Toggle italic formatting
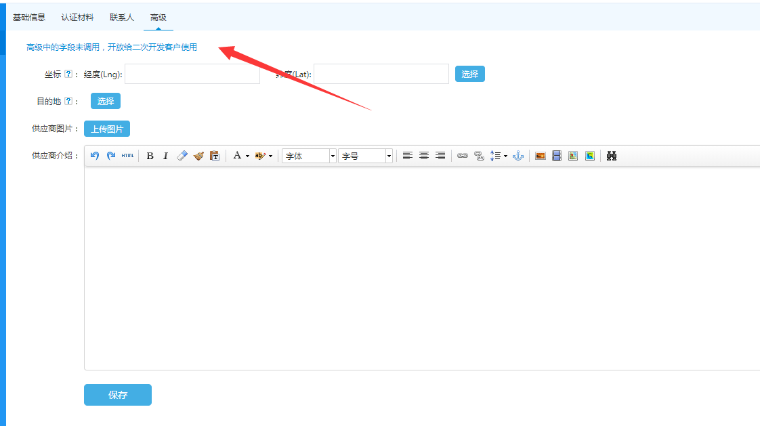This screenshot has width=760, height=426. pos(165,156)
